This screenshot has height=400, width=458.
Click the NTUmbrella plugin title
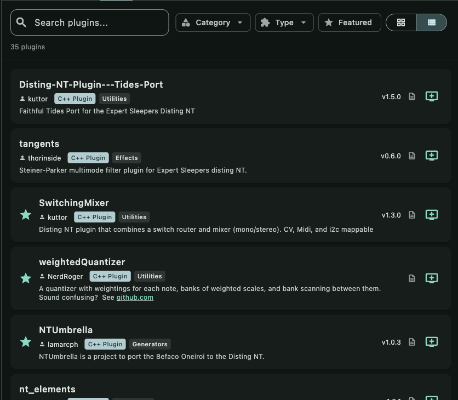pos(66,330)
